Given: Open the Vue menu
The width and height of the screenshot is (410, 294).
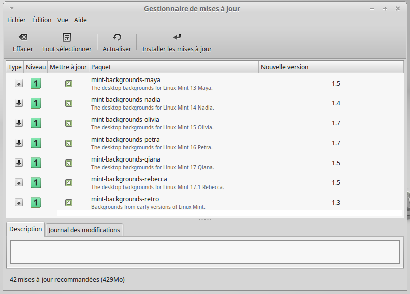Looking at the screenshot, I should pyautogui.click(x=63, y=20).
